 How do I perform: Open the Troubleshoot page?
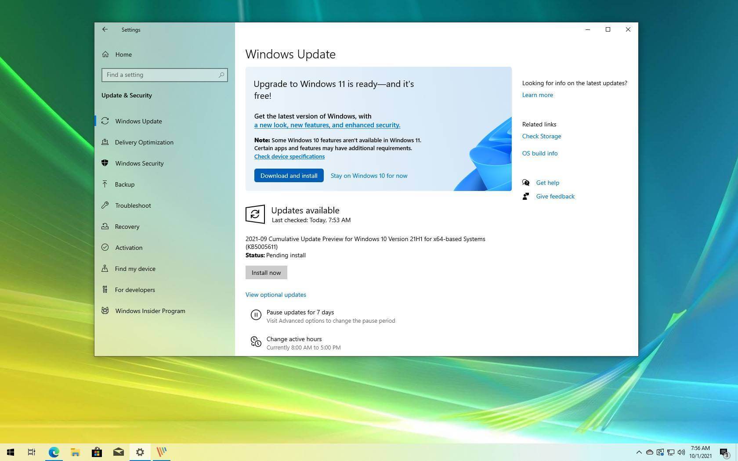(x=133, y=205)
